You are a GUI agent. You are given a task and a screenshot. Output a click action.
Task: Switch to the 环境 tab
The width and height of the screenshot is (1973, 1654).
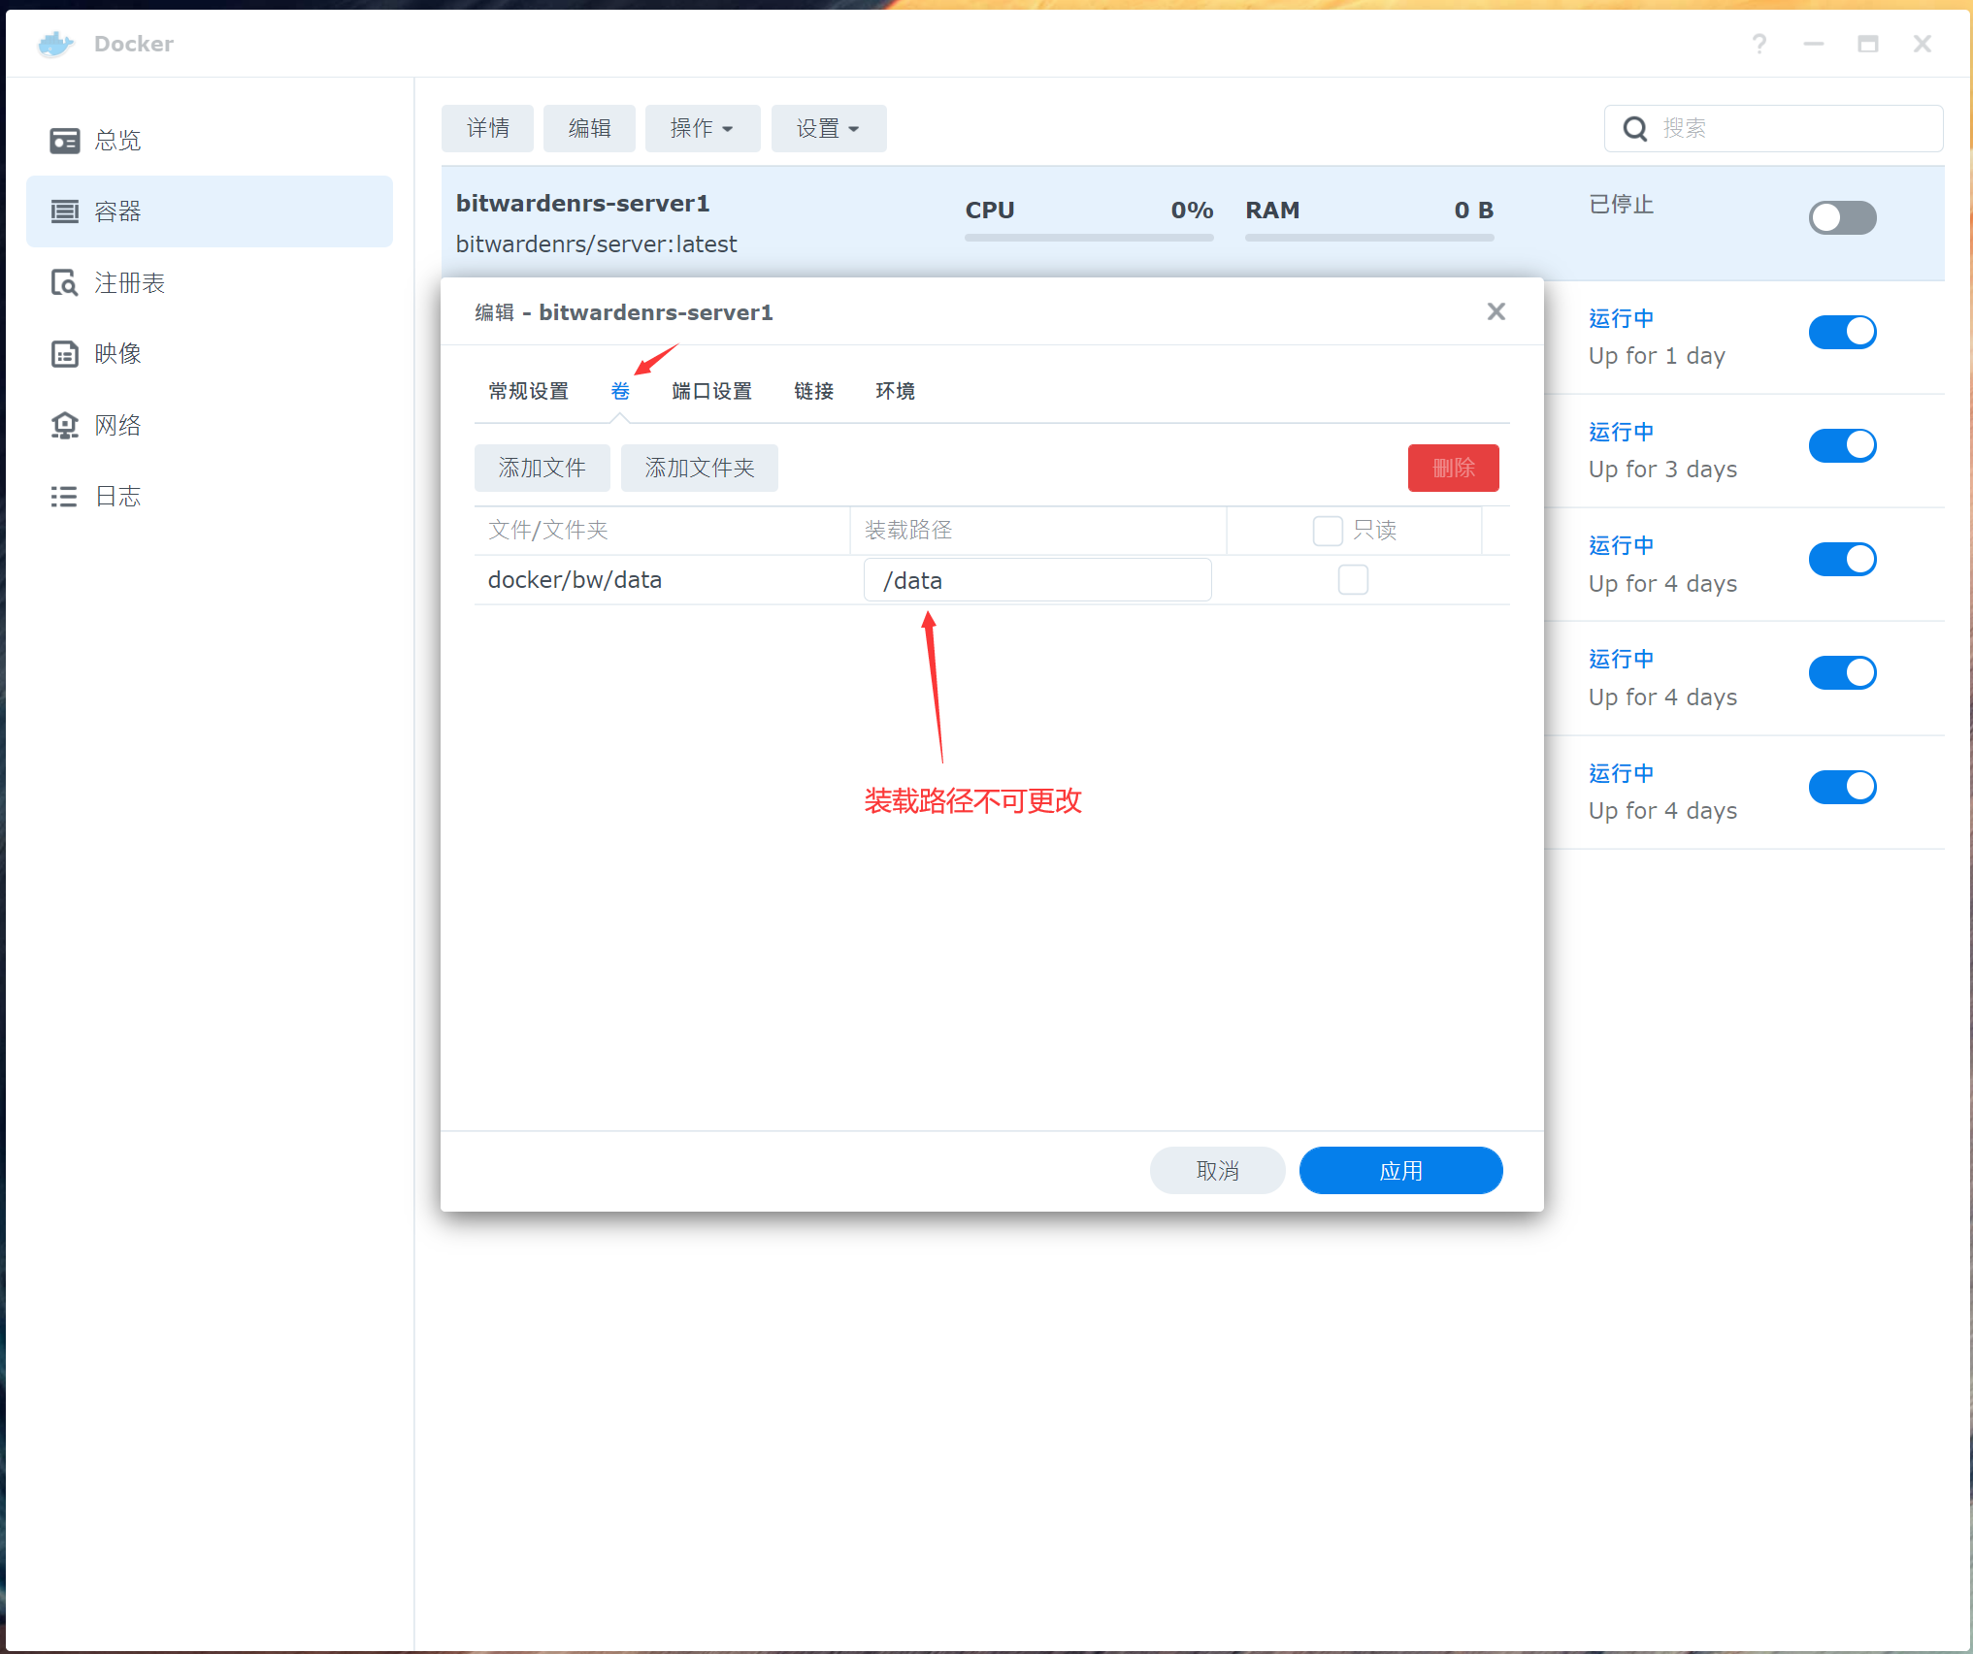click(895, 391)
